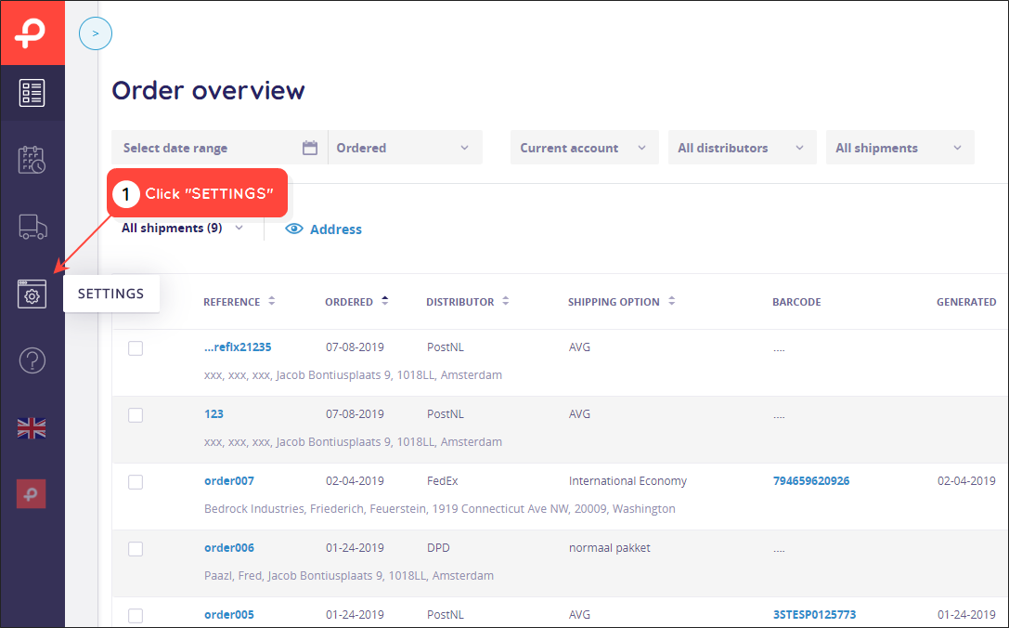Click the FedEx distributor cell
1009x628 pixels.
click(x=443, y=481)
